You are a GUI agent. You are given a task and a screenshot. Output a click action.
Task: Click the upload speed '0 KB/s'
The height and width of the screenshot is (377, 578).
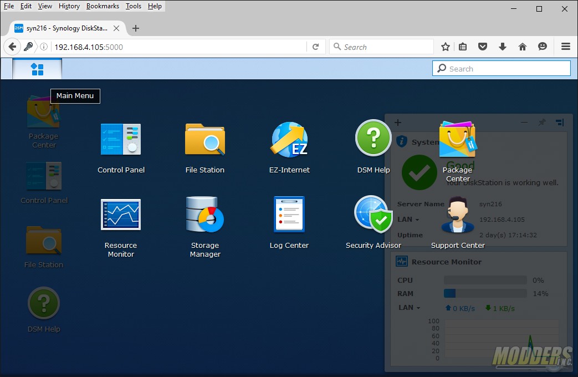tap(460, 308)
